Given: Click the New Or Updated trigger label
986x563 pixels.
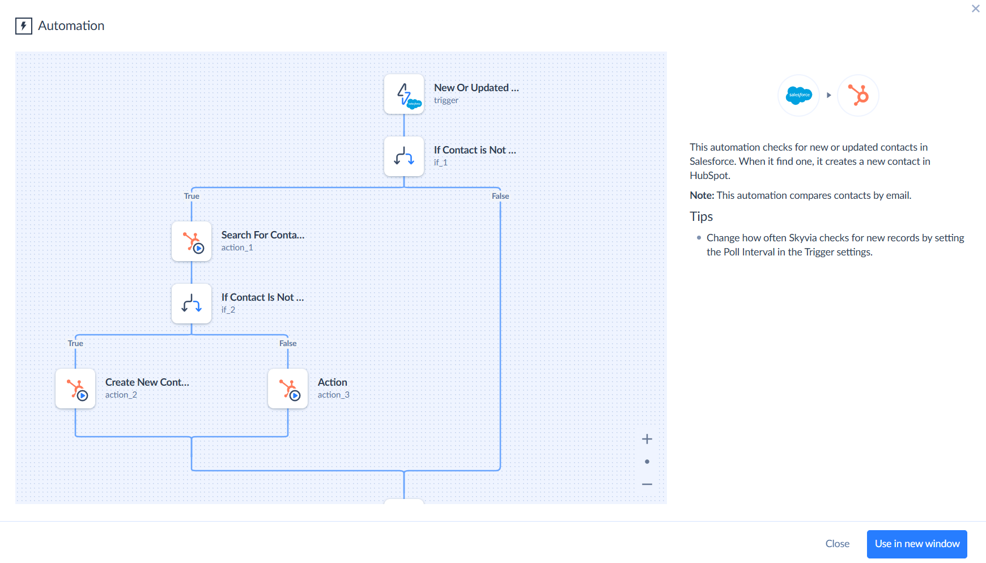Looking at the screenshot, I should [476, 88].
